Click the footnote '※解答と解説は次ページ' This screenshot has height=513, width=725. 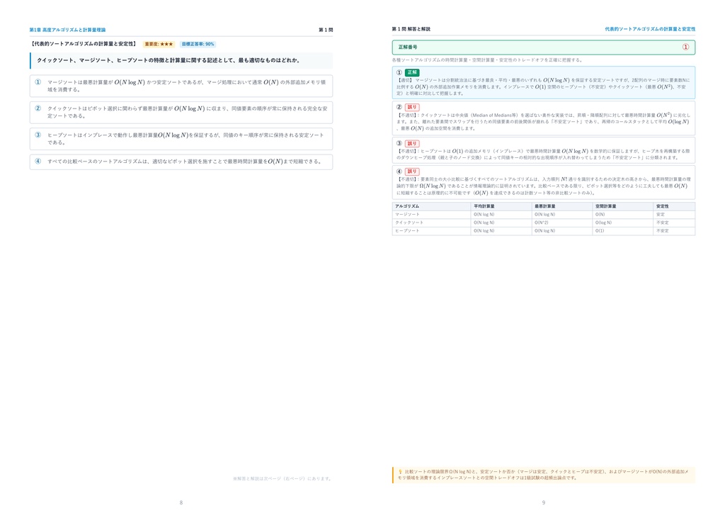click(282, 479)
